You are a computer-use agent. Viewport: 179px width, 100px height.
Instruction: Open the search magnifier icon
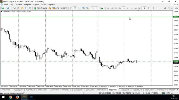[172, 8]
